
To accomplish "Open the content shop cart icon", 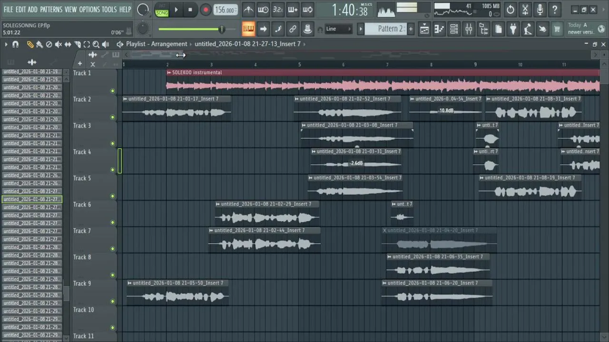I will [557, 29].
